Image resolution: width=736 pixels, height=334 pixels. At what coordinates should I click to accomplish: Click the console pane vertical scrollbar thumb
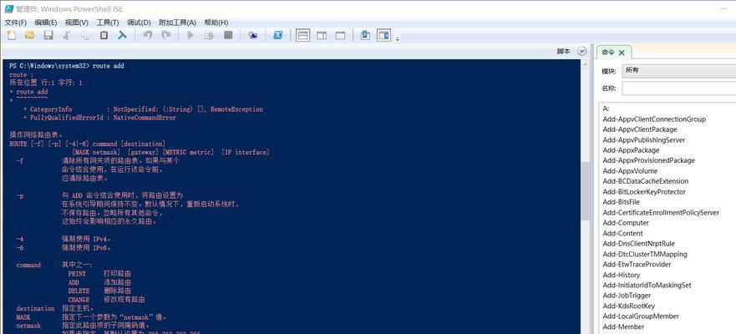pyautogui.click(x=586, y=191)
